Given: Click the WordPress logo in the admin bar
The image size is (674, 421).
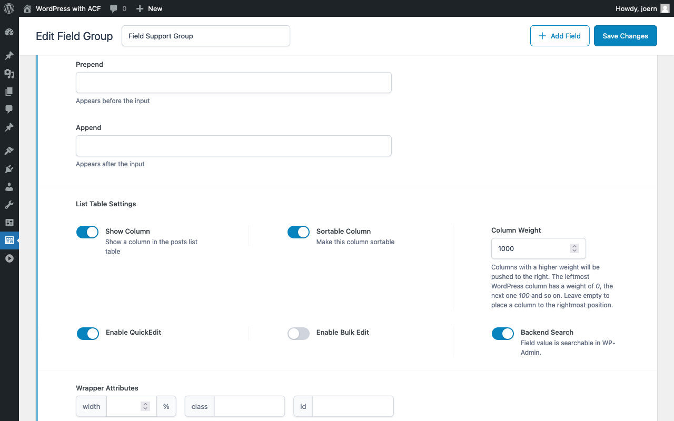Looking at the screenshot, I should pos(9,8).
